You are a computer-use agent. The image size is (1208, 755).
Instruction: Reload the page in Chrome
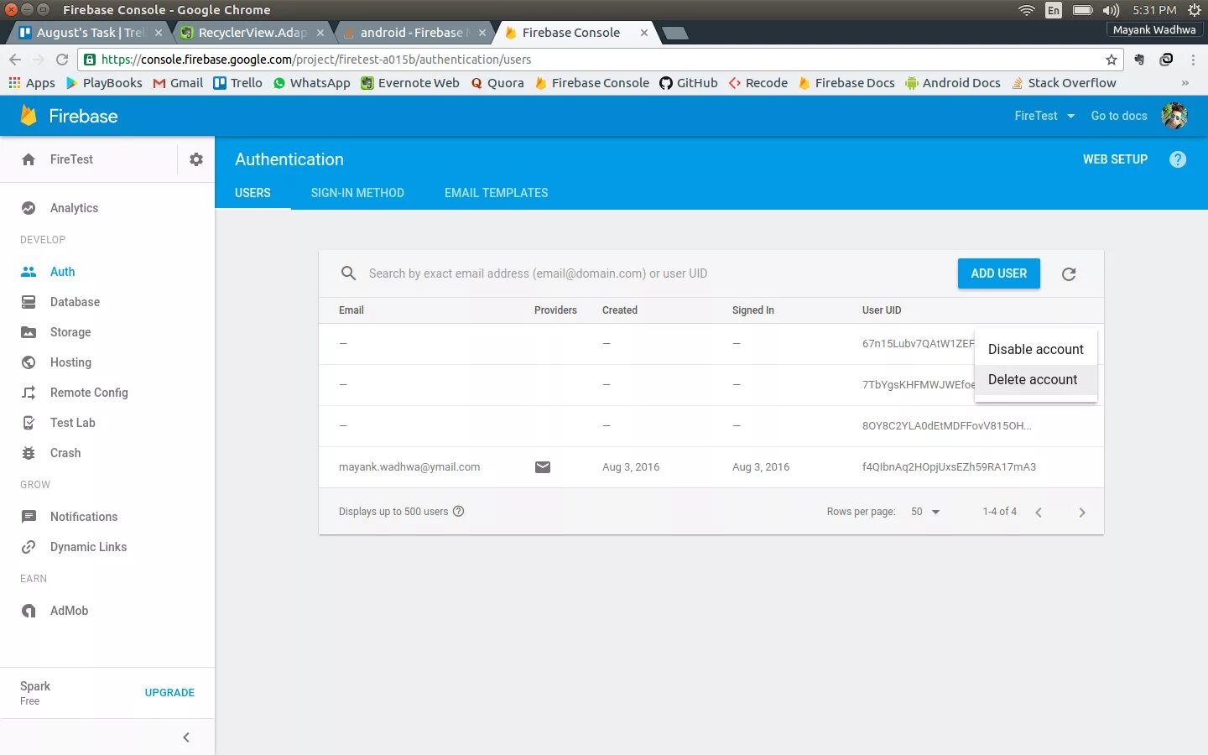(x=62, y=60)
